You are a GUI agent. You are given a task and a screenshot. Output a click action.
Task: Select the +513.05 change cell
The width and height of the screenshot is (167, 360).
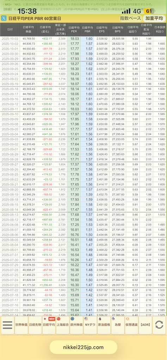(x=45, y=89)
